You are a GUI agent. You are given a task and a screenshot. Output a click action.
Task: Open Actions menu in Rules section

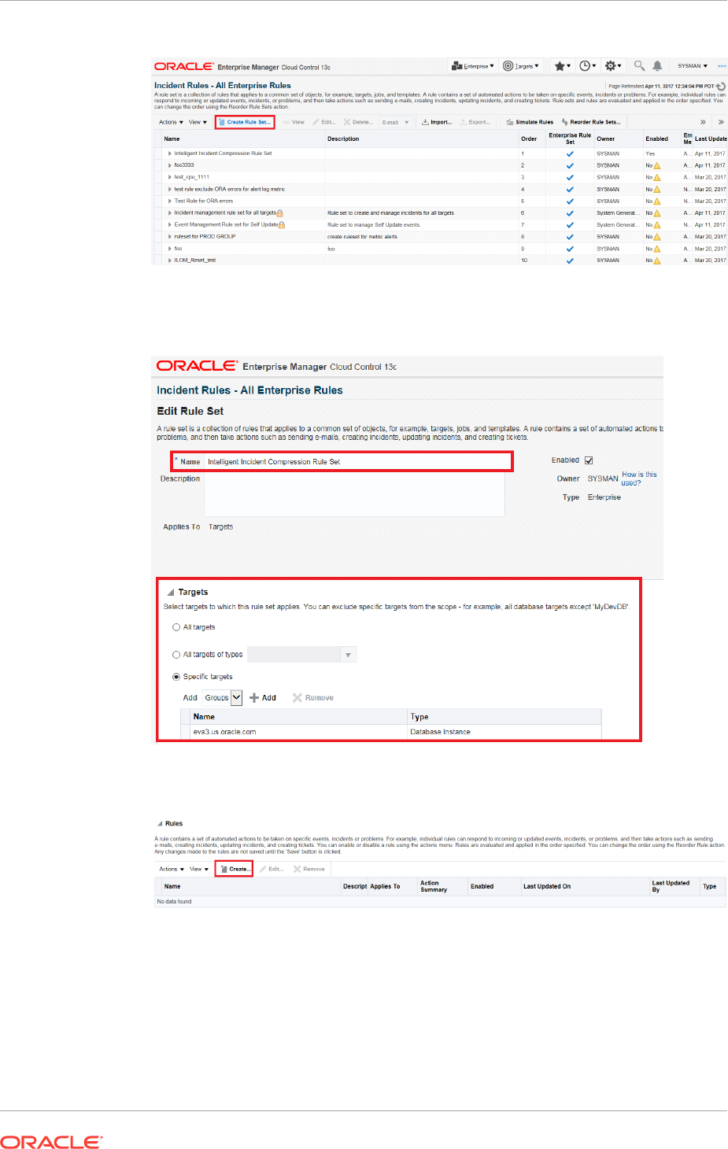(x=172, y=869)
